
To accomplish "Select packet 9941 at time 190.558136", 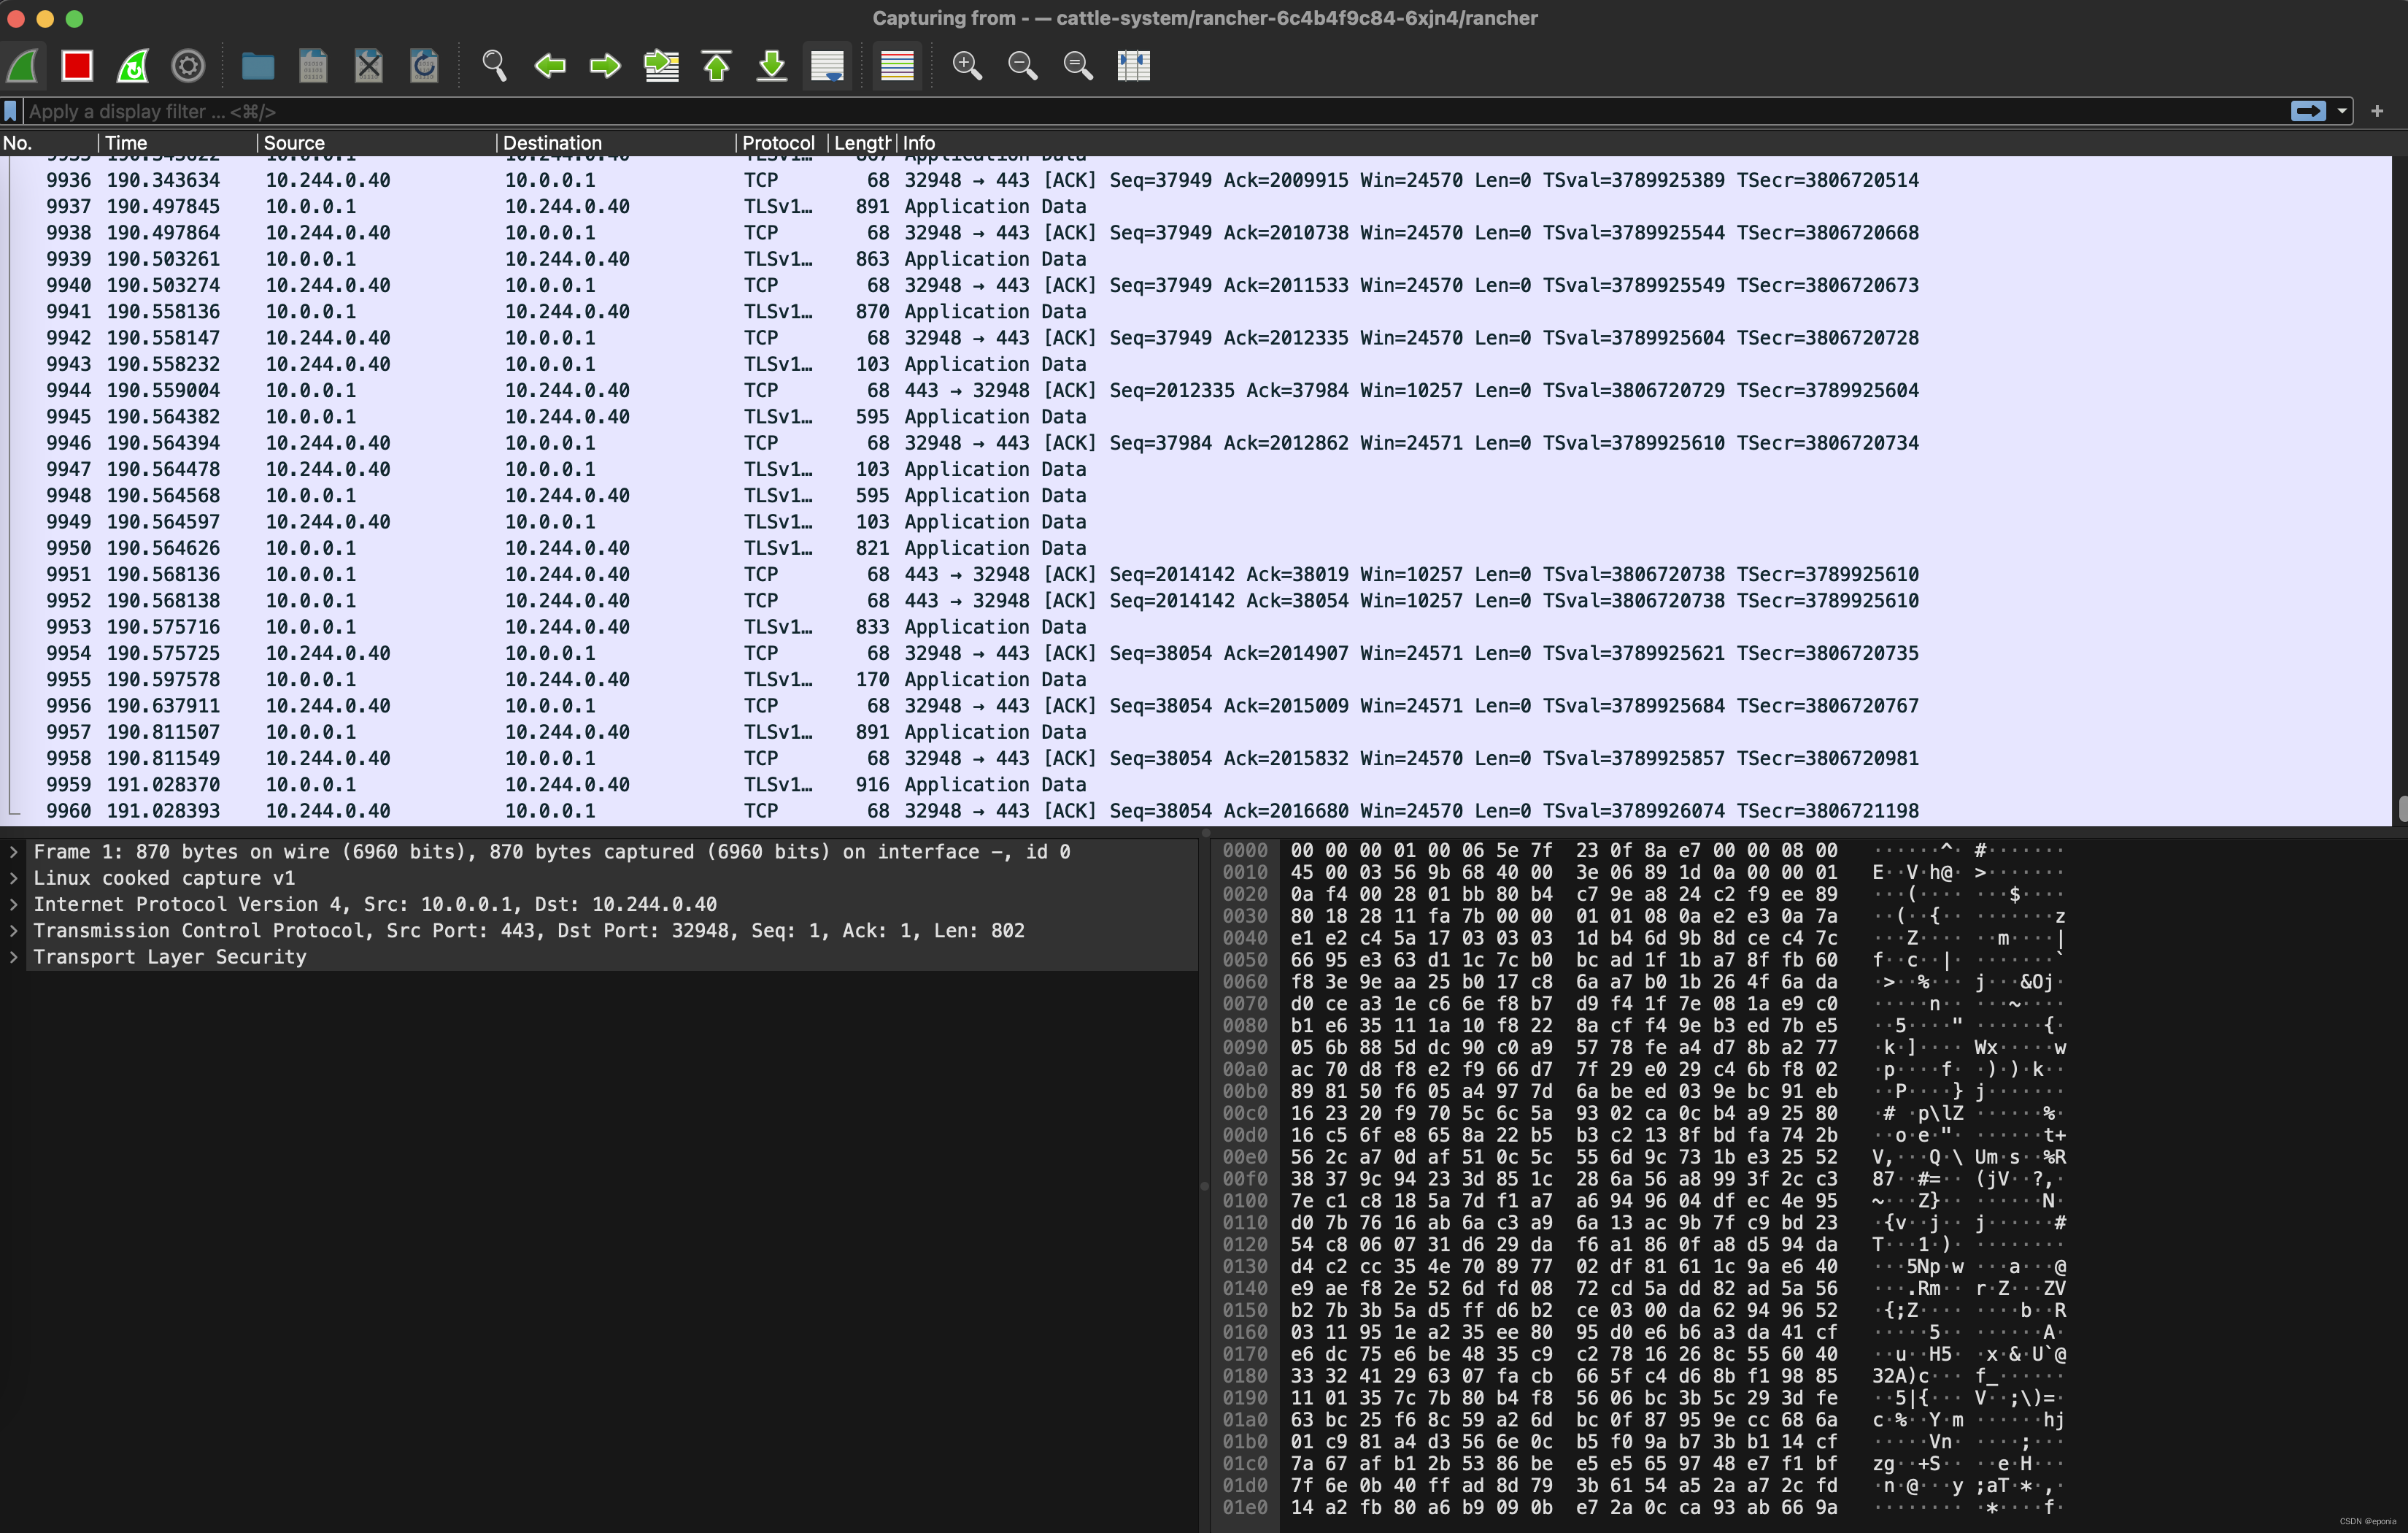I will [1195, 311].
